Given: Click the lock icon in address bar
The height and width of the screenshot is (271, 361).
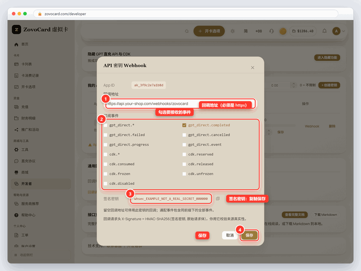Looking at the screenshot, I should 40,14.
